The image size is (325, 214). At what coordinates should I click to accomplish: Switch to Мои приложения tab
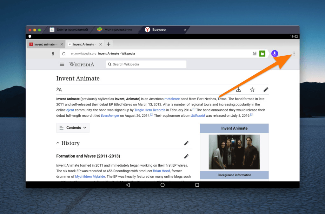(x=115, y=30)
